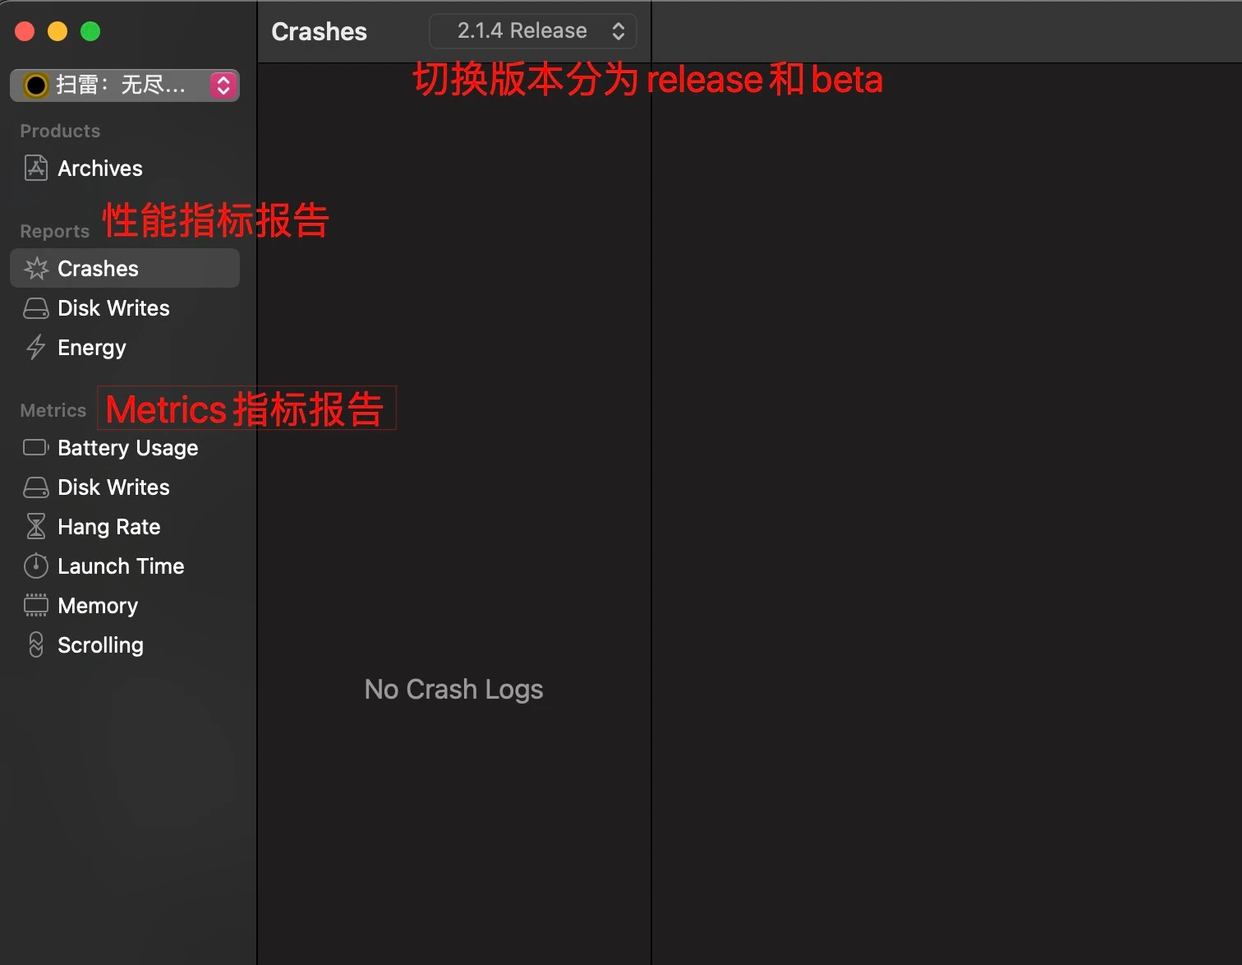Click the Energy lightning bolt icon
1242x965 pixels.
[35, 347]
